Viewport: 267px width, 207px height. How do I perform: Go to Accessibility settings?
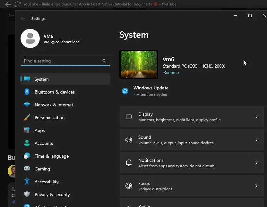tap(65, 182)
